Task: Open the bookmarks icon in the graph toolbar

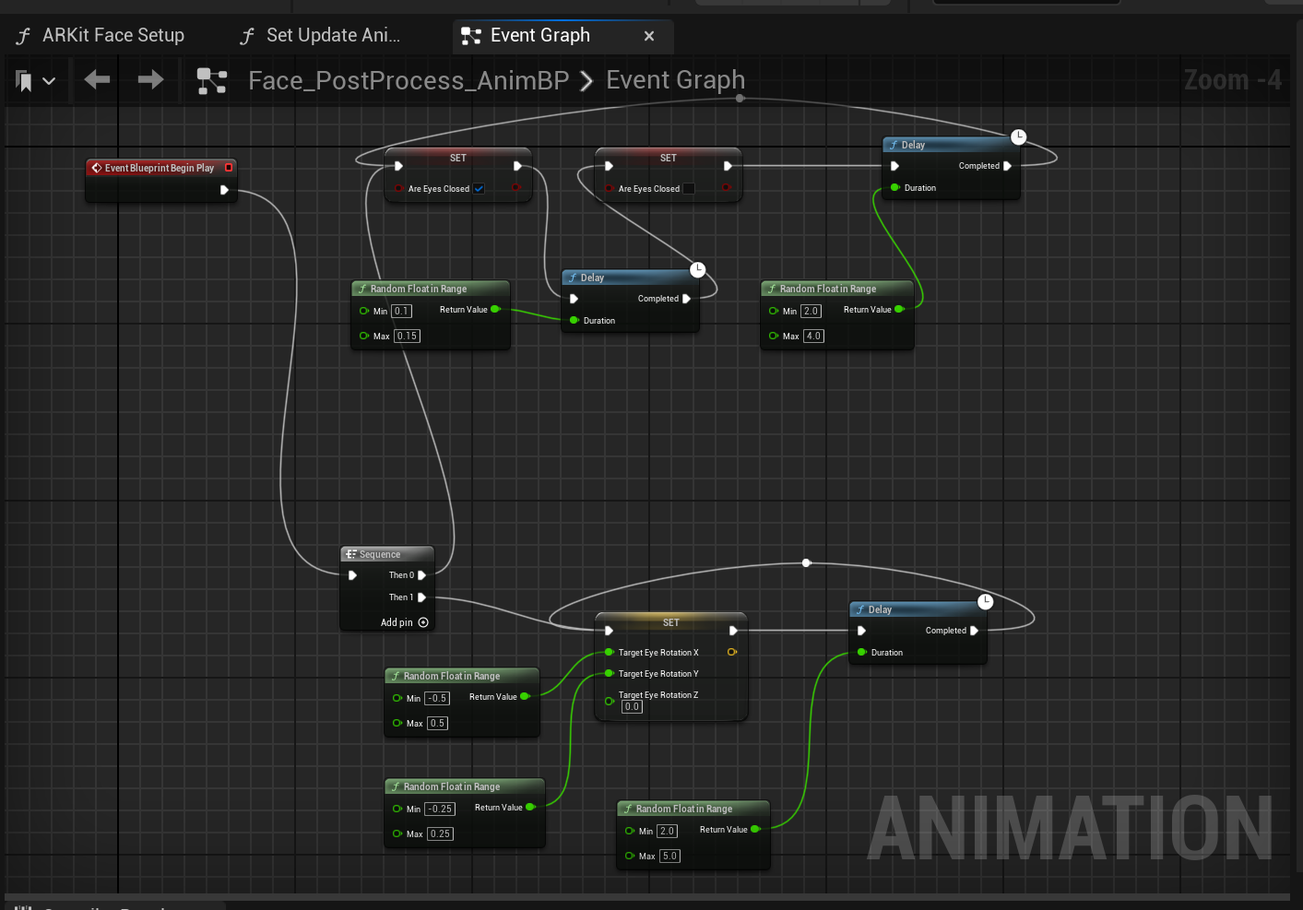Action: point(25,81)
